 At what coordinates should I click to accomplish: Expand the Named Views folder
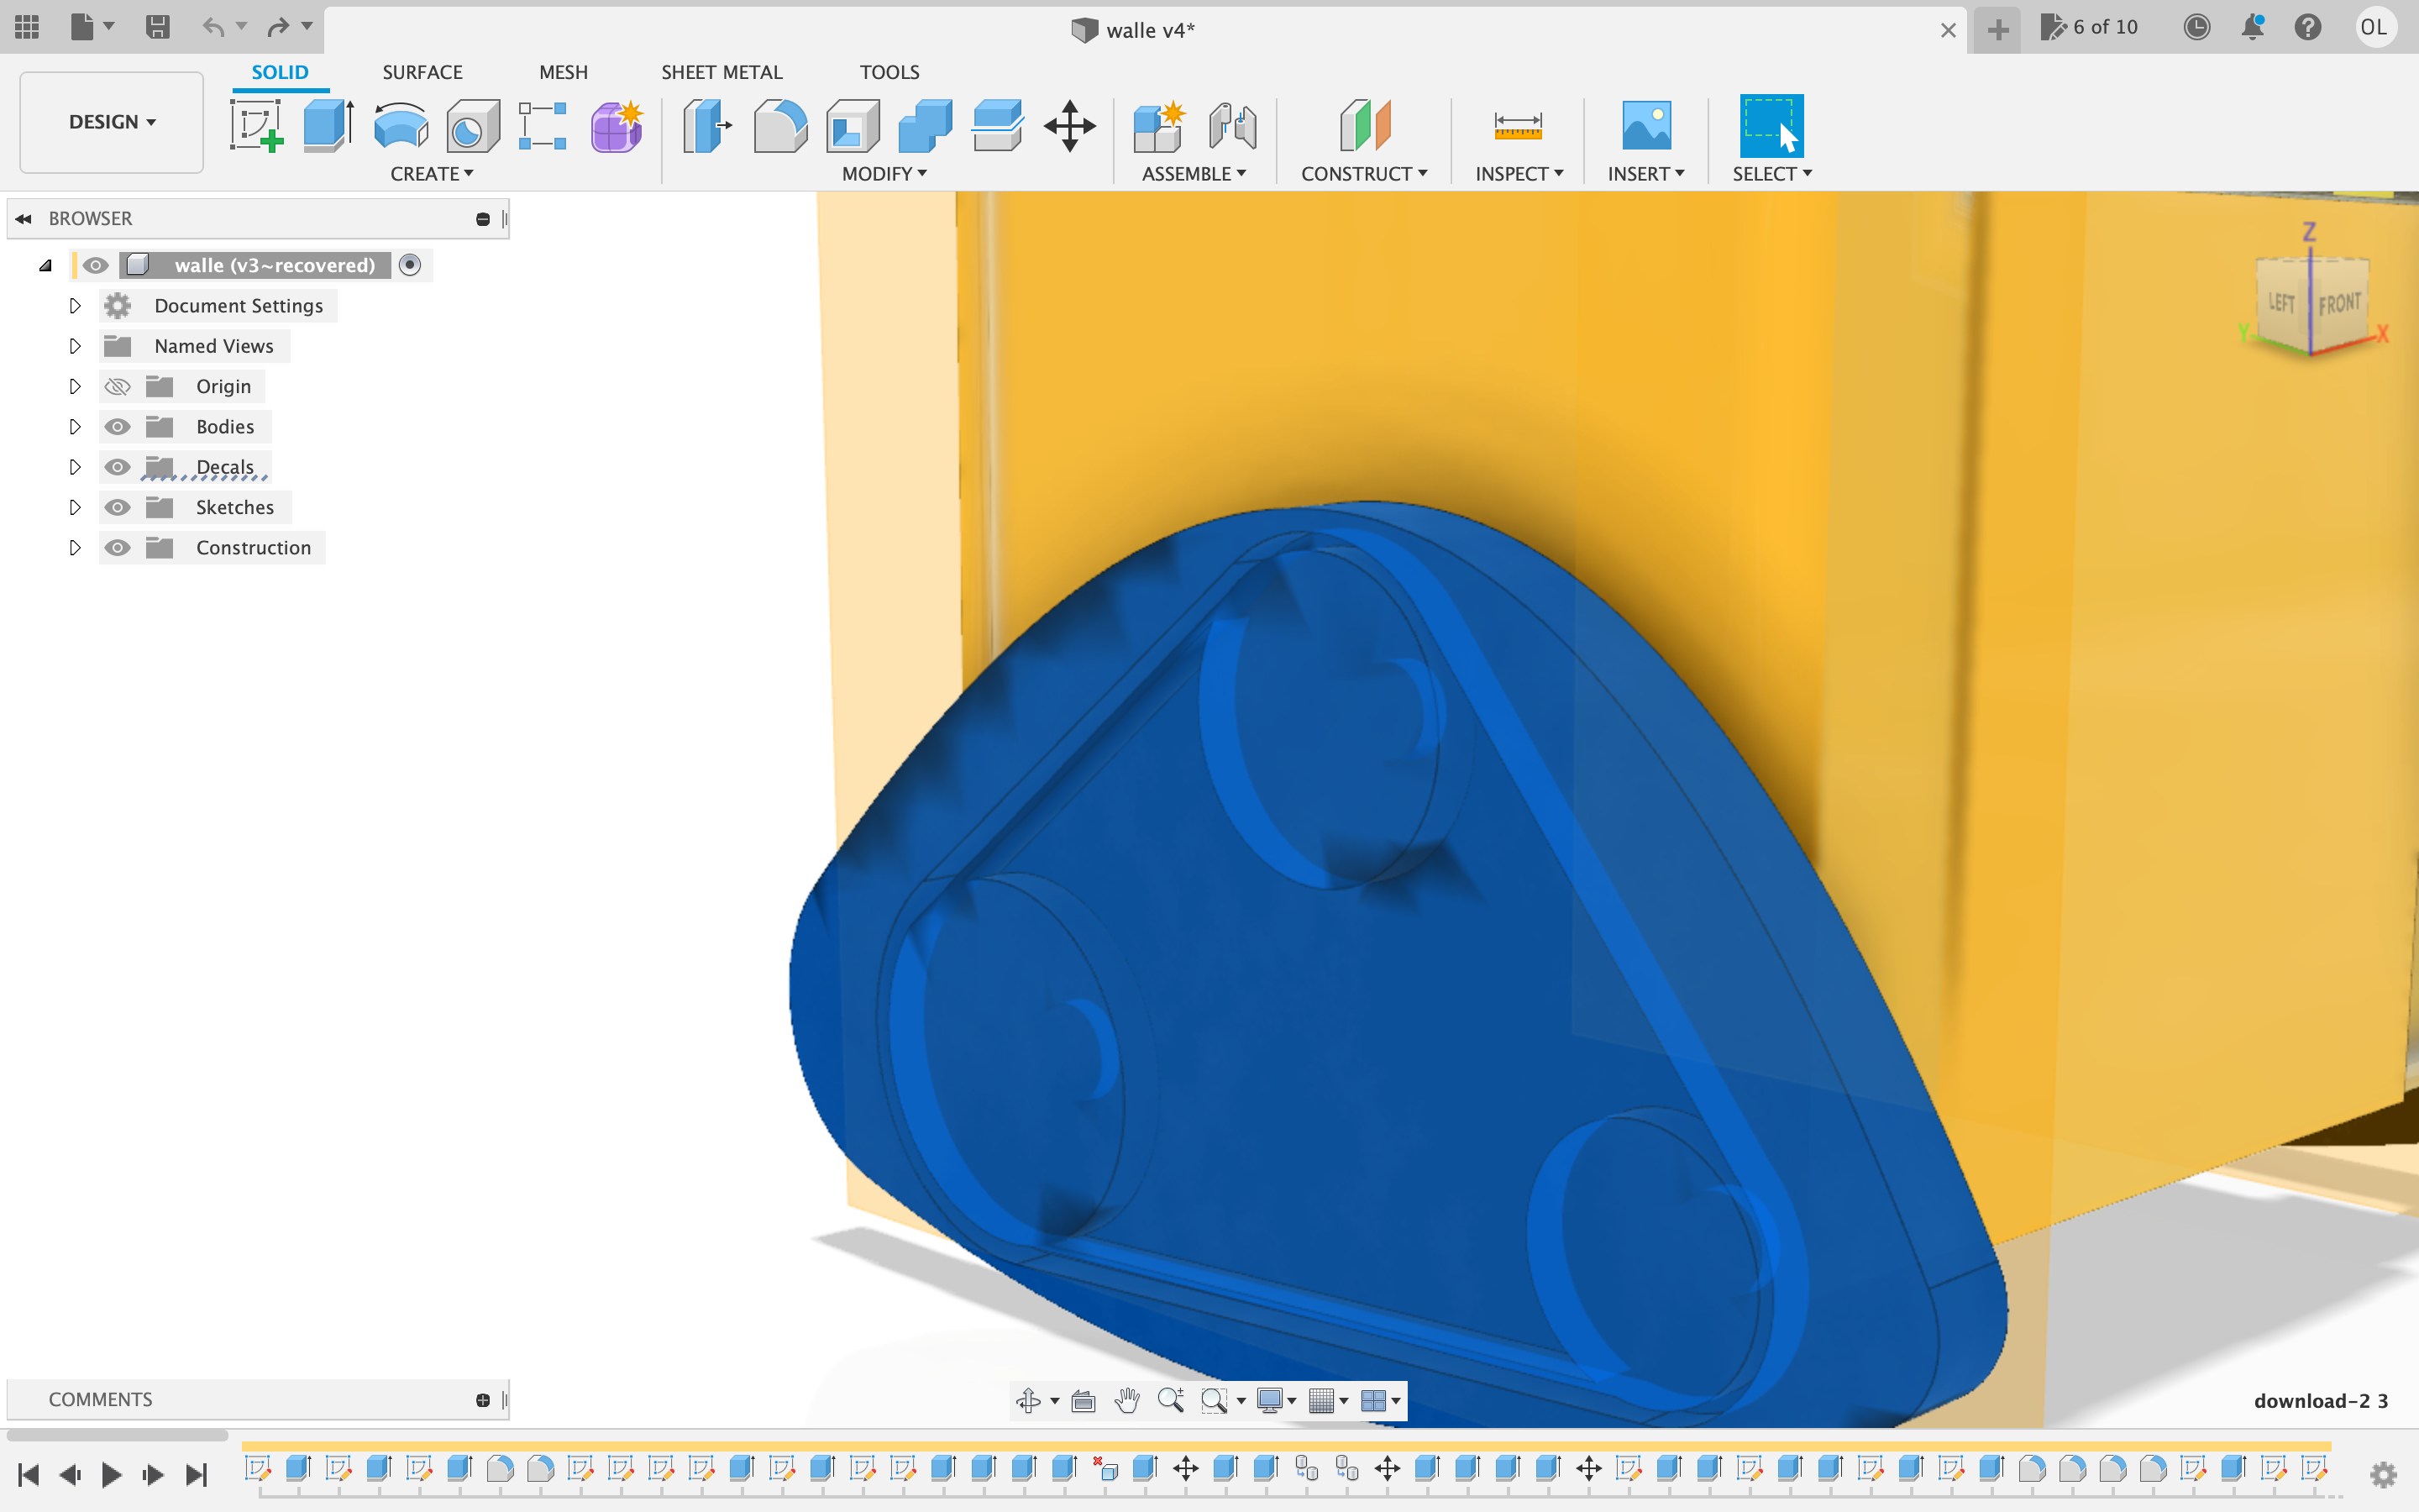[75, 346]
